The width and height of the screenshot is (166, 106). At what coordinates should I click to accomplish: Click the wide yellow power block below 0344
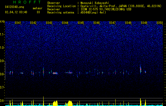click(70, 103)
